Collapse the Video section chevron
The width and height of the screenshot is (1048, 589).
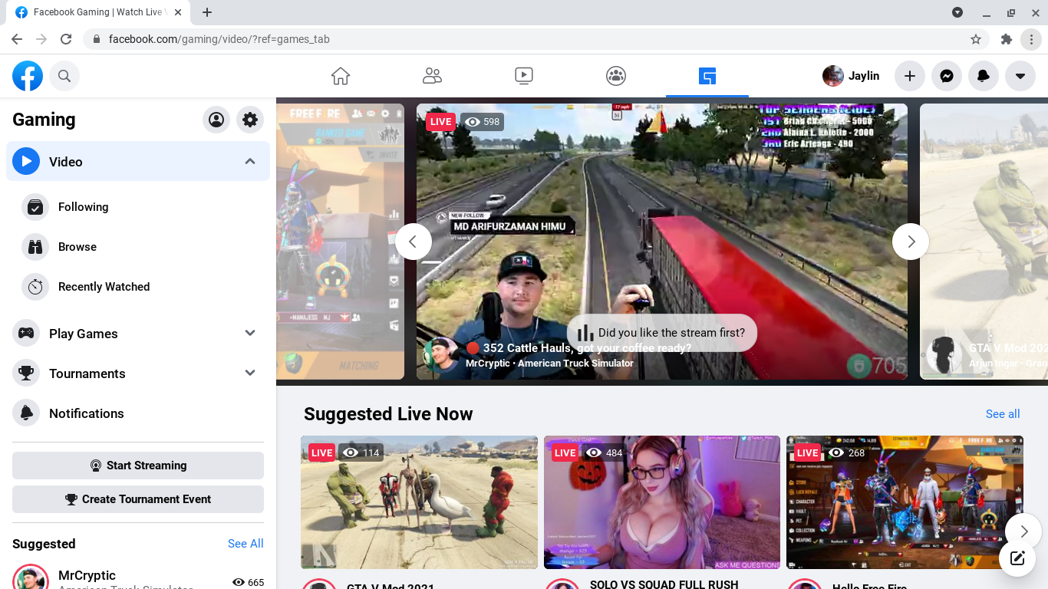point(250,161)
